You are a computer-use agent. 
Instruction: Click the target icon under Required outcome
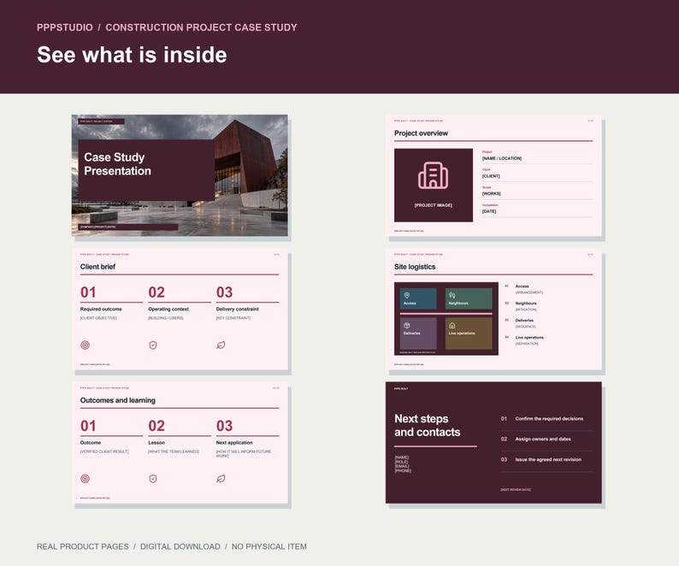[86, 345]
